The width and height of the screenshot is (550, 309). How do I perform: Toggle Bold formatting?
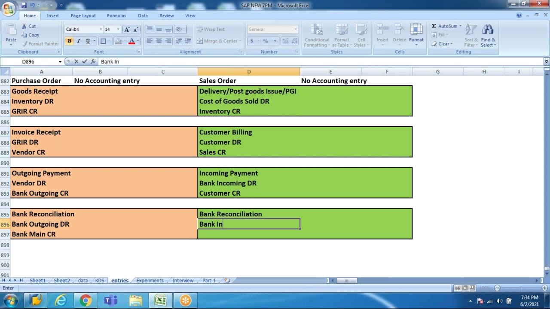[69, 41]
